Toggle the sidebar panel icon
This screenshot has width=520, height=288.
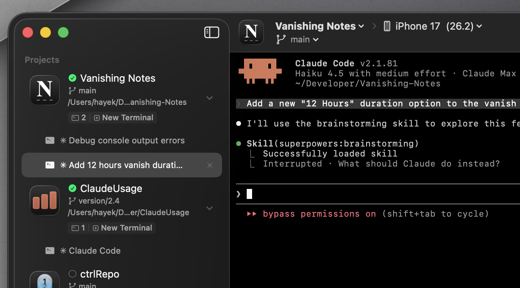(212, 32)
